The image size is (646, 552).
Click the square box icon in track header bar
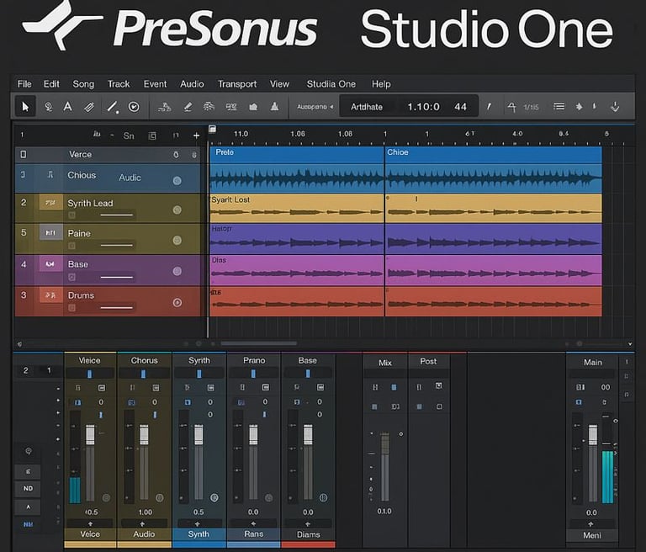point(152,135)
